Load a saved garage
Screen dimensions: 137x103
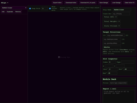[x=116, y=3]
